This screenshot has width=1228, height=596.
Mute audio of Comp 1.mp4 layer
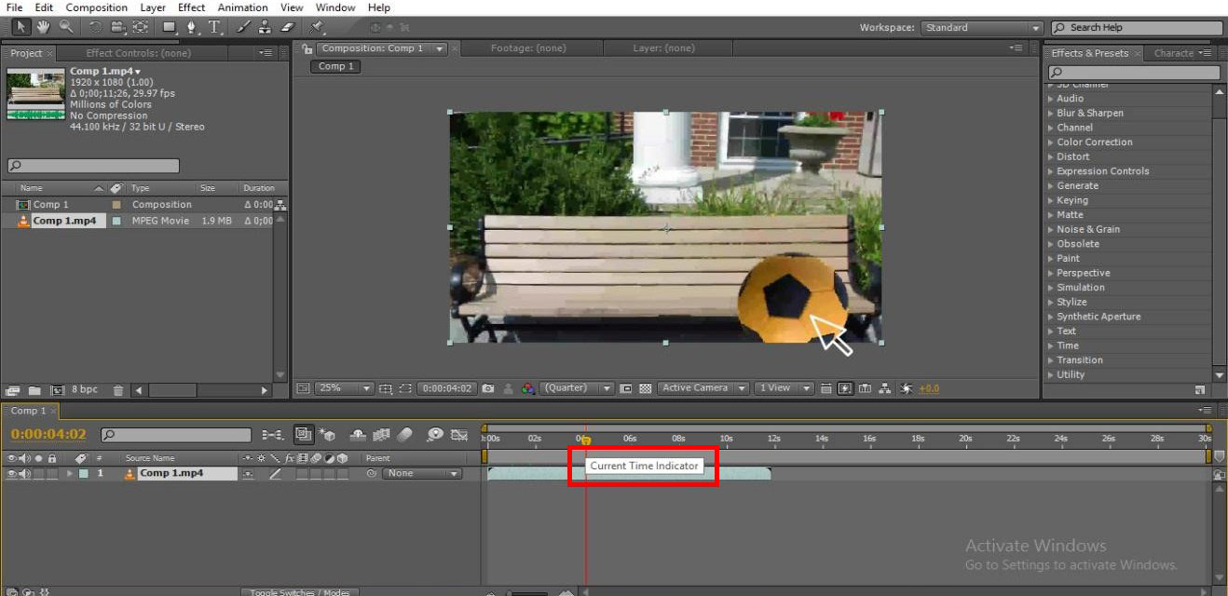pos(24,474)
